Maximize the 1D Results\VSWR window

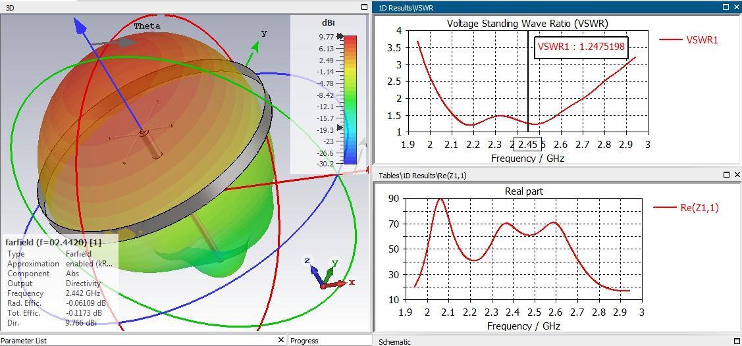click(726, 7)
